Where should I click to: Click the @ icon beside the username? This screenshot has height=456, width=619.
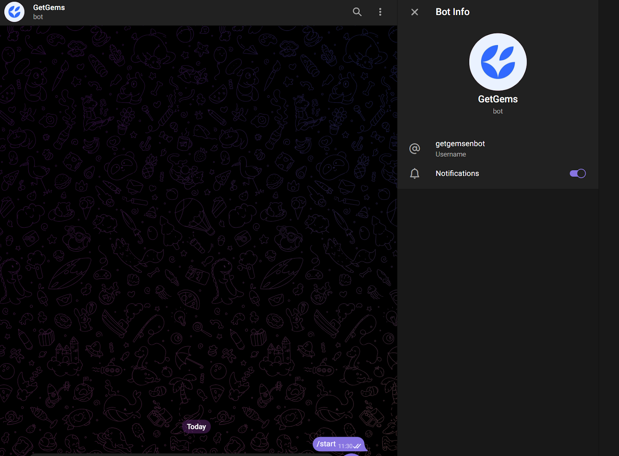tap(414, 149)
